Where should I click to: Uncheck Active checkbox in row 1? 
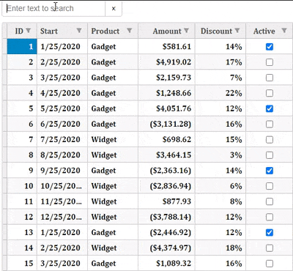click(270, 47)
